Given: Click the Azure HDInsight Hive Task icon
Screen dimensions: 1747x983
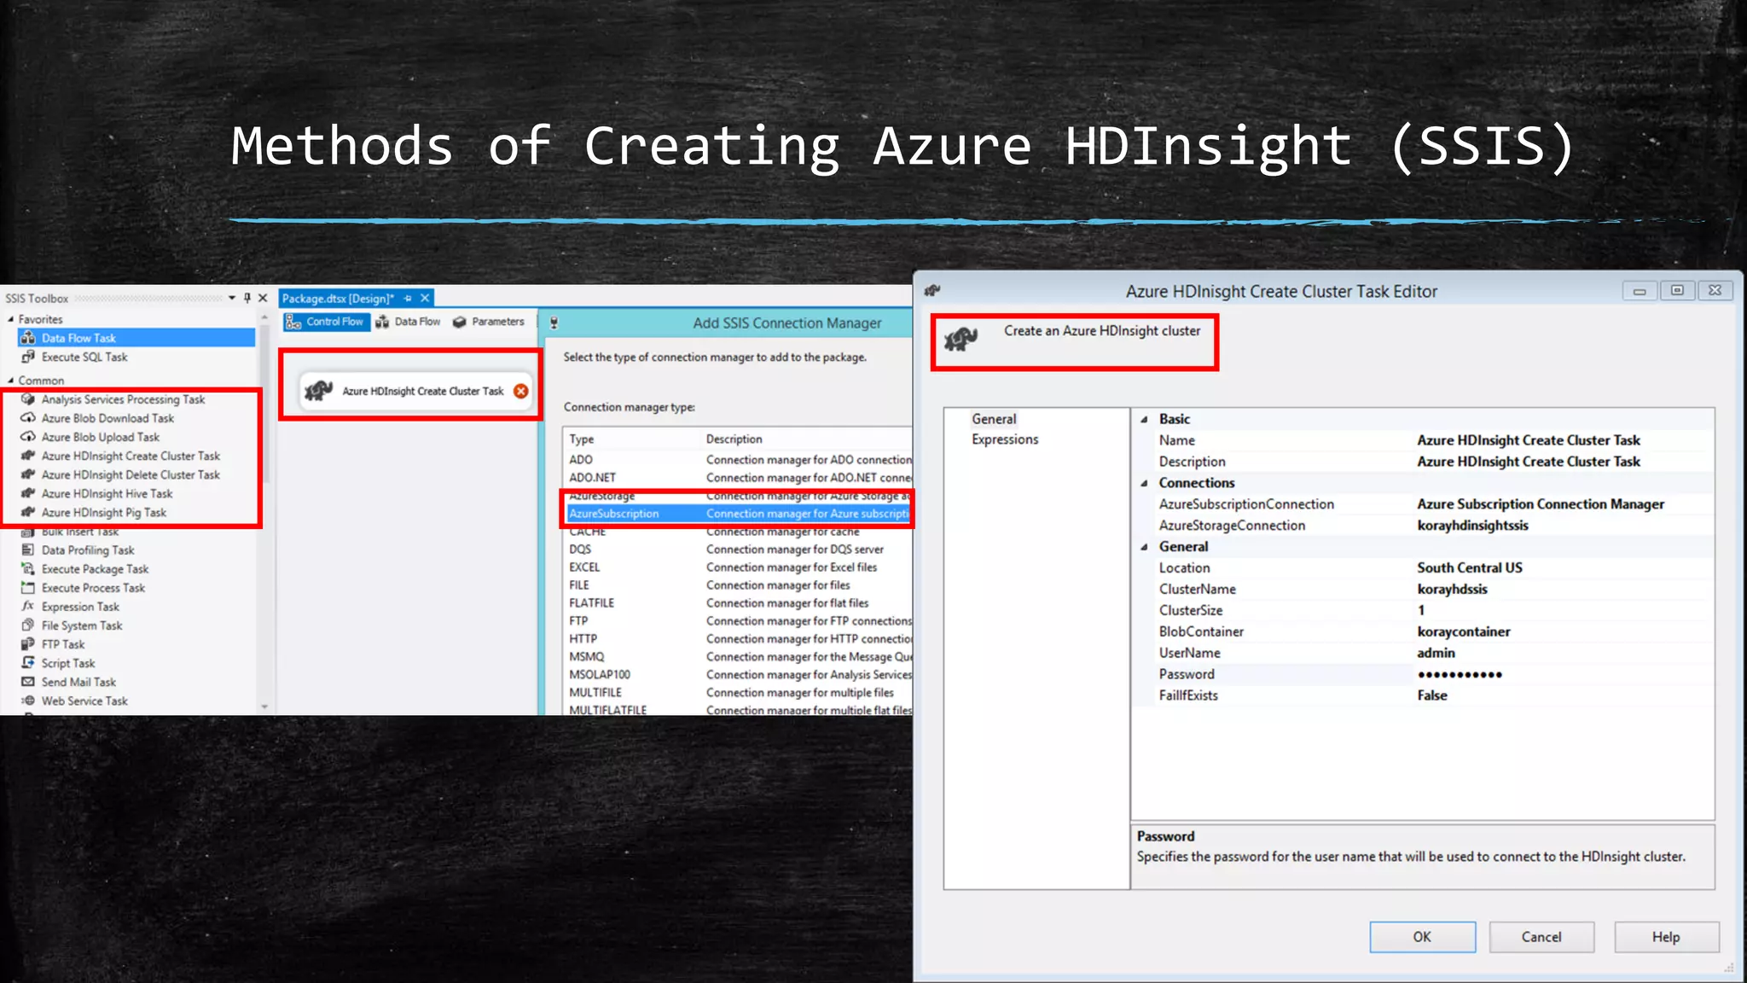Looking at the screenshot, I should (x=28, y=493).
